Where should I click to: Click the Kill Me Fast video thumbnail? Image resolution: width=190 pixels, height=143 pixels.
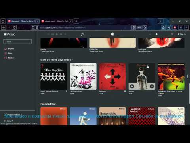[x=112, y=43]
